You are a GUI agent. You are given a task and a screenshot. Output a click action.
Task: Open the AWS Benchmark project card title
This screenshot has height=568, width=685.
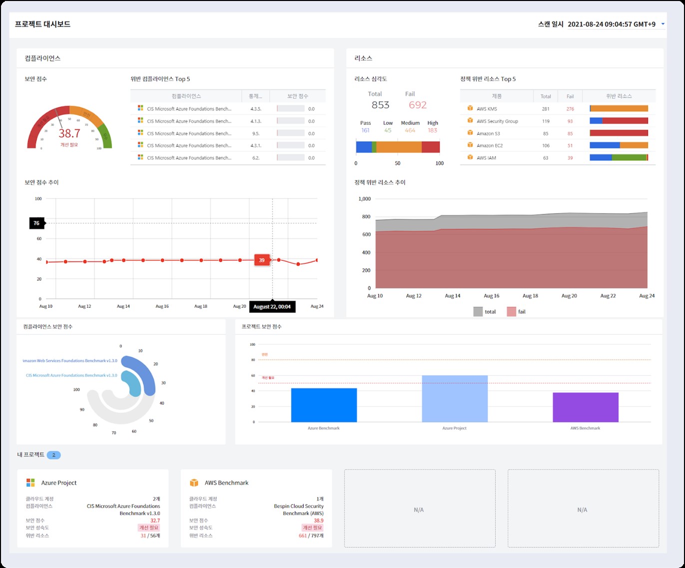[226, 483]
